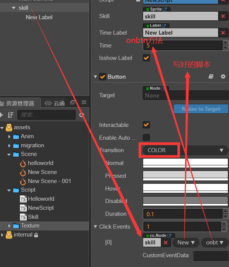
Task: Open the Hover color swatch
Action: pyautogui.click(x=186, y=188)
